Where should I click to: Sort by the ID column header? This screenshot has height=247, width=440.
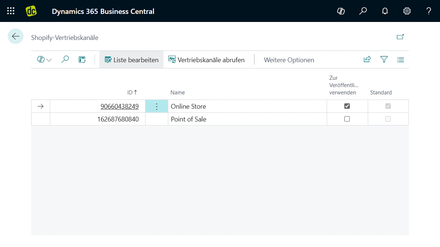coord(132,93)
